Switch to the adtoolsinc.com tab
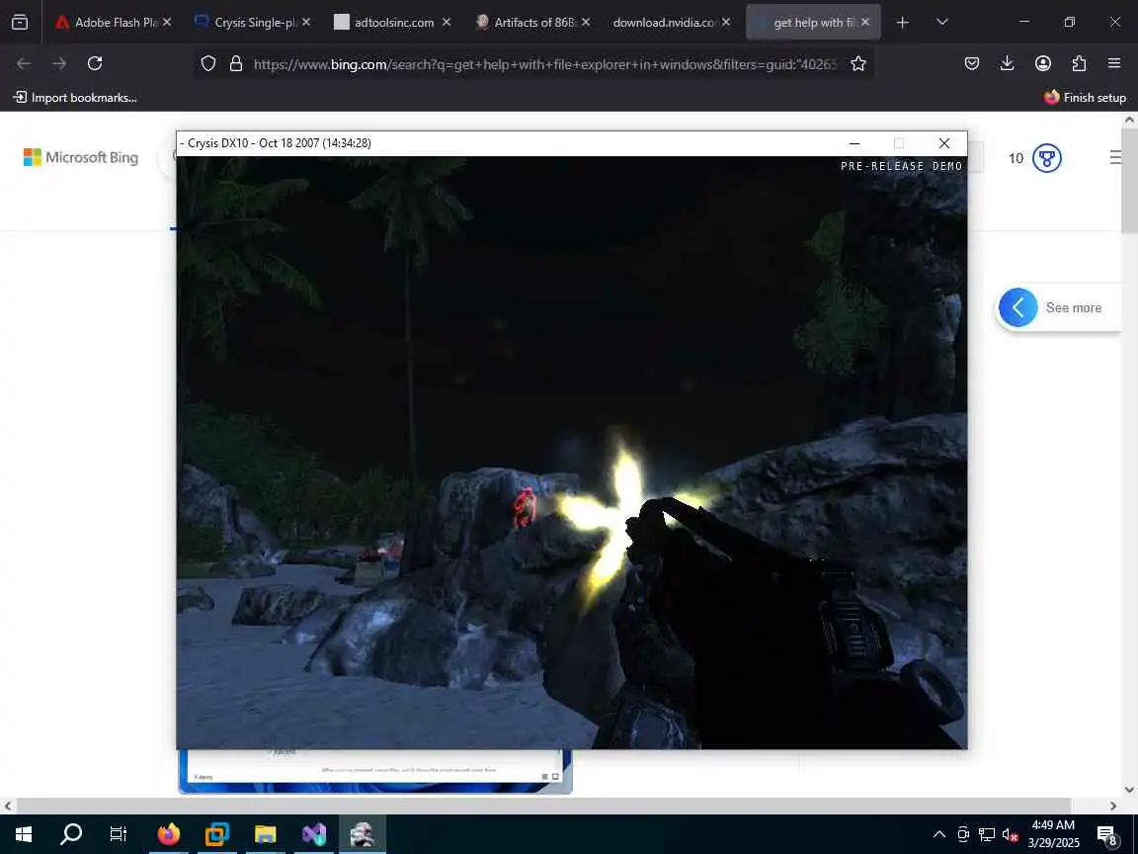Viewport: 1138px width, 854px height. point(392,23)
